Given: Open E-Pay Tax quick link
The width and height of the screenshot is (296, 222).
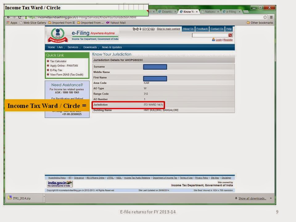Looking at the screenshot, I should (x=56, y=70).
